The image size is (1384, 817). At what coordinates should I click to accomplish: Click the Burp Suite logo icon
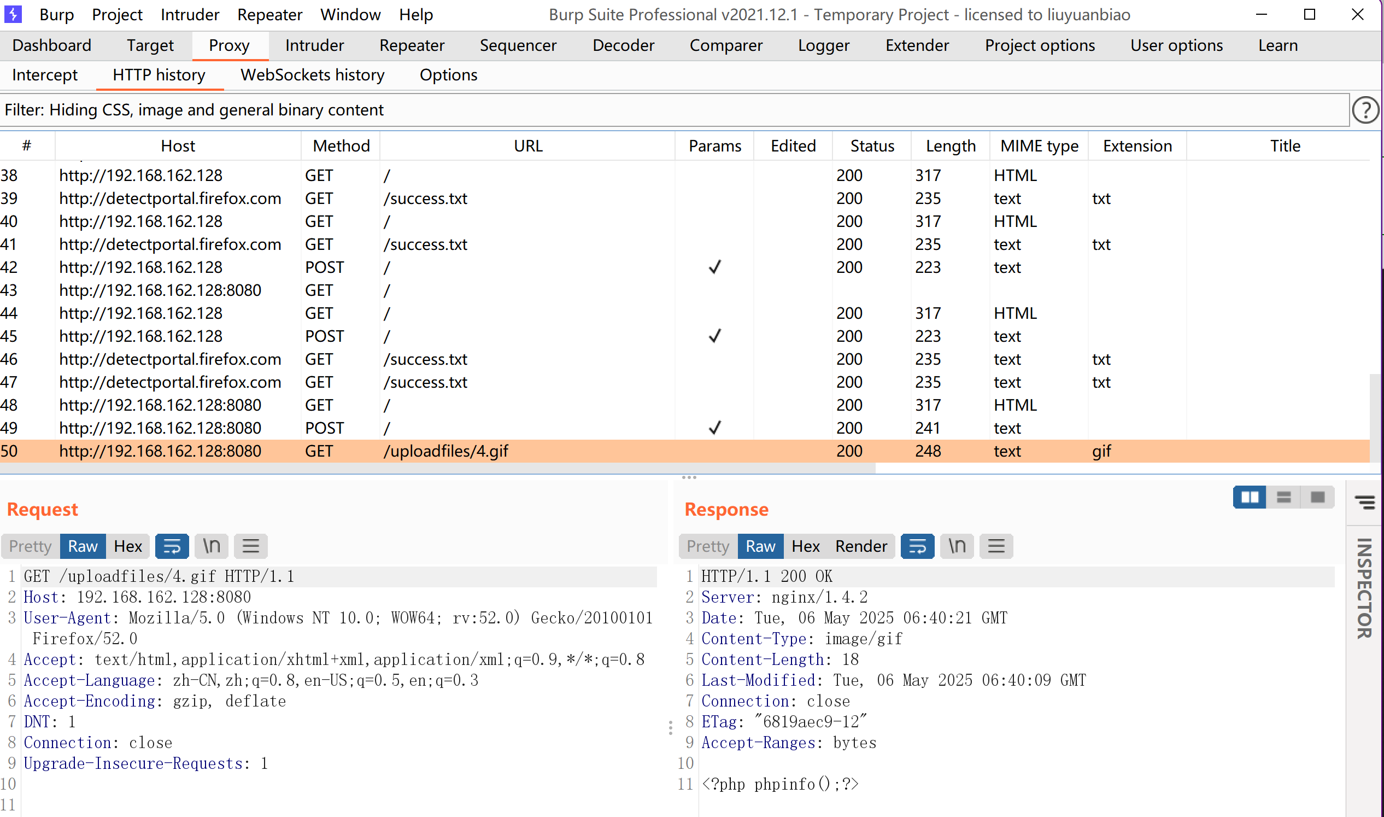13,14
